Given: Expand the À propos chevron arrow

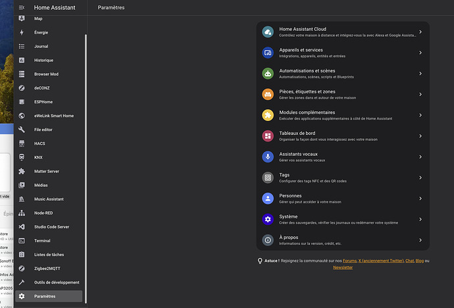Looking at the screenshot, I should click(420, 240).
